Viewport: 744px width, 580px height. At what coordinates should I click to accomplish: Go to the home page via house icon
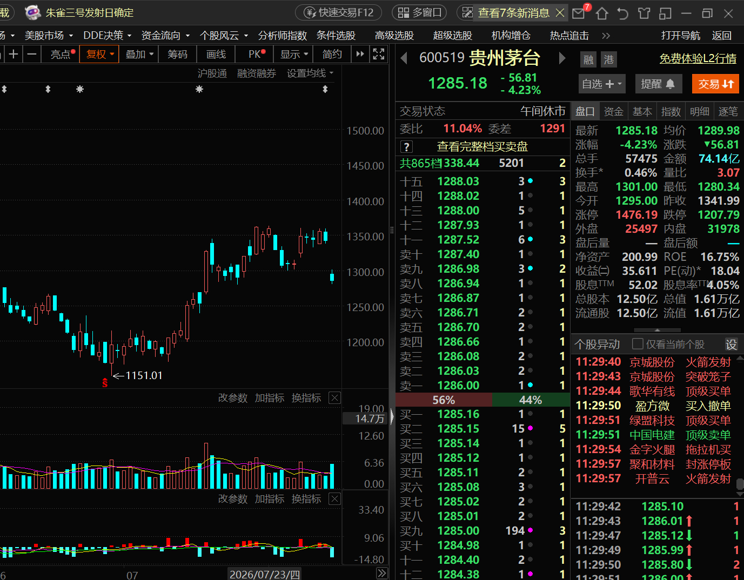pyautogui.click(x=602, y=13)
